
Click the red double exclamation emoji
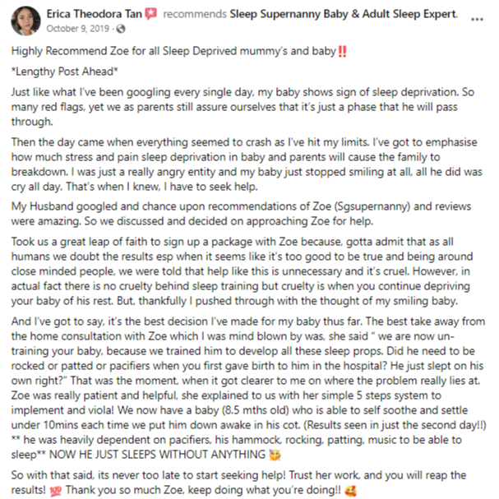(343, 51)
